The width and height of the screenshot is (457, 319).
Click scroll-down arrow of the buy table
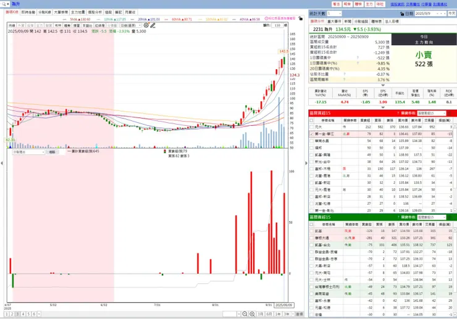pos(455,210)
